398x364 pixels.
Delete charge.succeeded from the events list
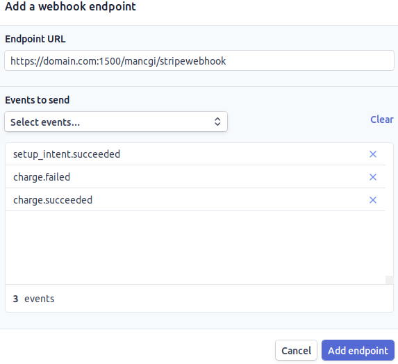click(x=372, y=200)
